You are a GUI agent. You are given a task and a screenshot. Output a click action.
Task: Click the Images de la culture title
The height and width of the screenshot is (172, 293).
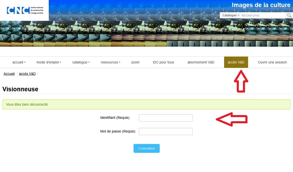tap(261, 5)
